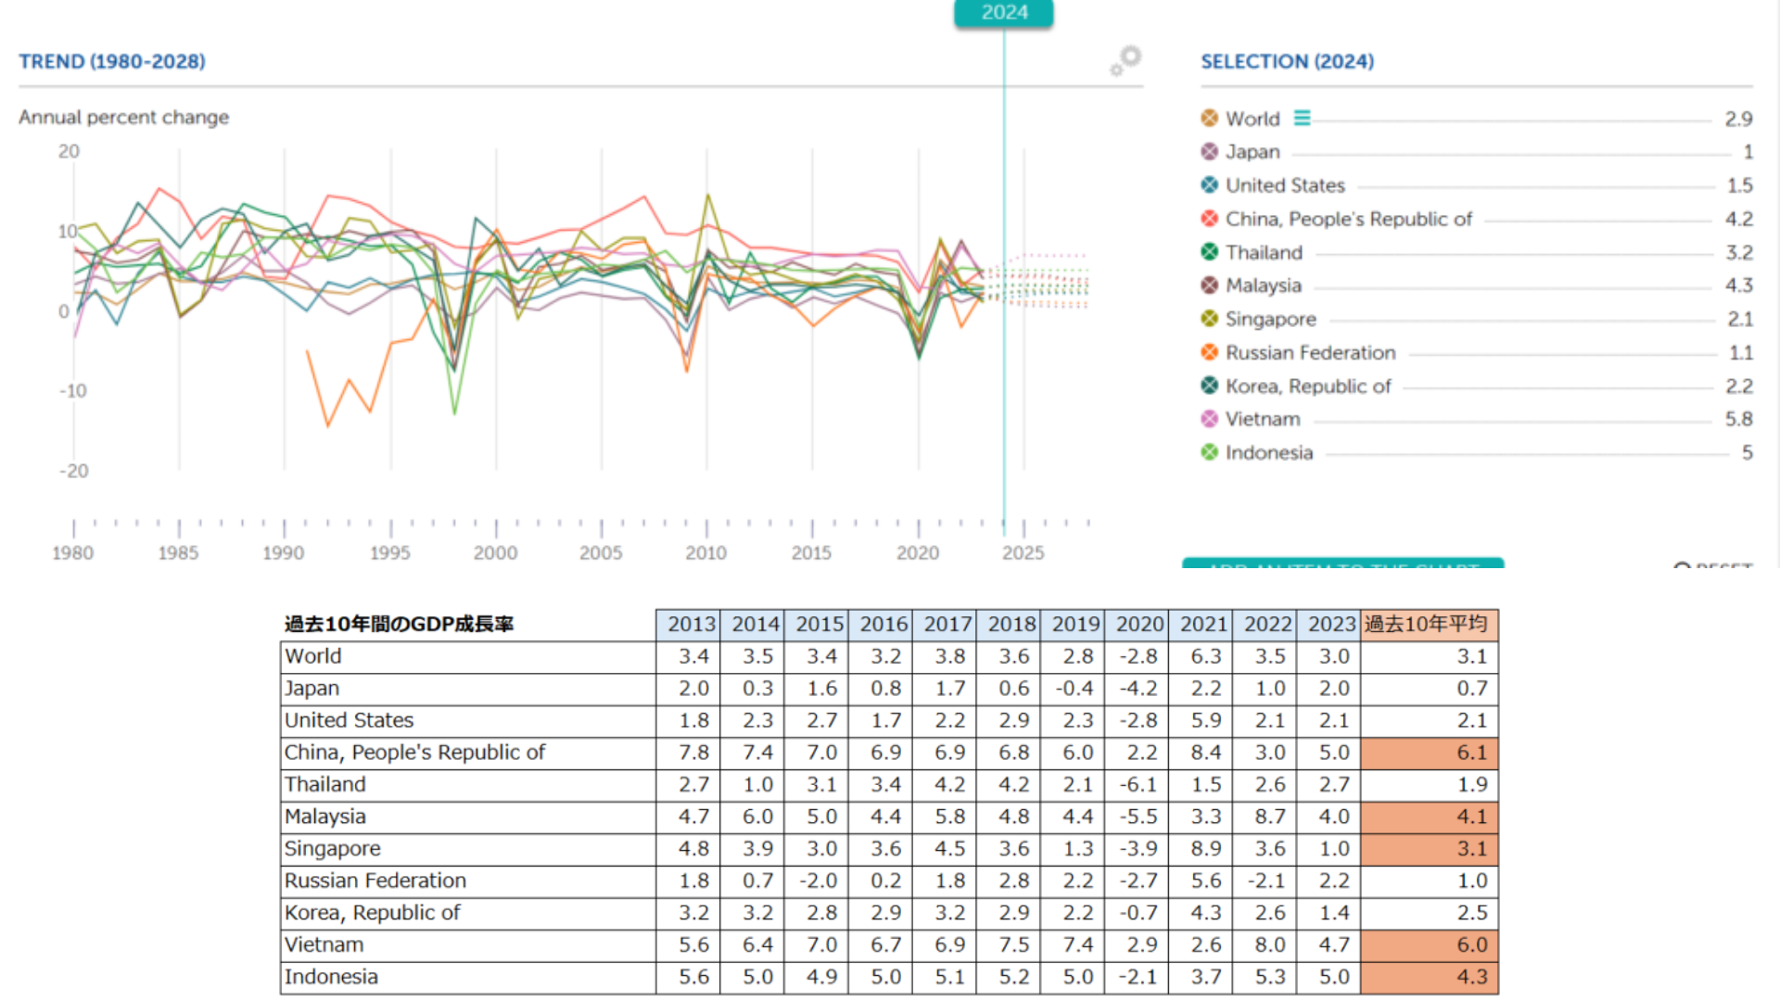Click the Reset button

[x=1713, y=564]
